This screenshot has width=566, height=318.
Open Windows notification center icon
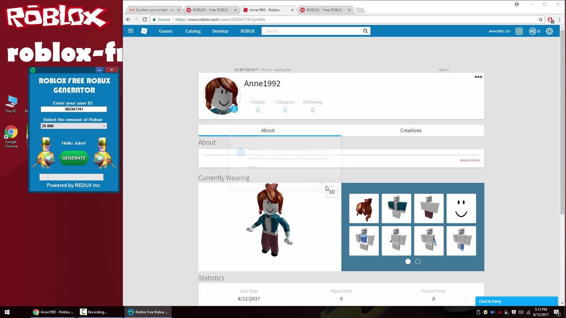556,312
